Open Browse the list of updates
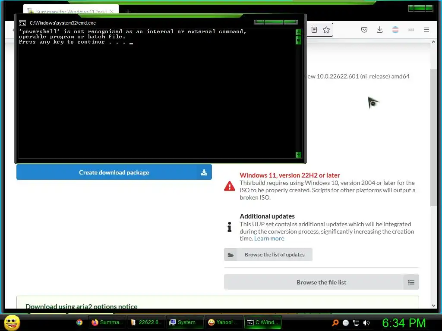Image resolution: width=442 pixels, height=331 pixels. 268,254
